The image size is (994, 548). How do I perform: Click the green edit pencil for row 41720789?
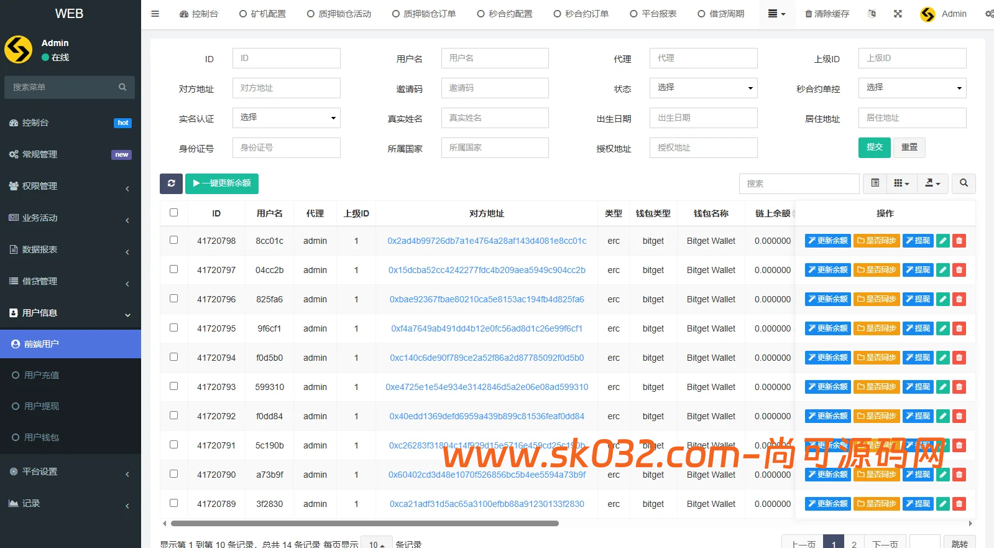[x=943, y=504]
